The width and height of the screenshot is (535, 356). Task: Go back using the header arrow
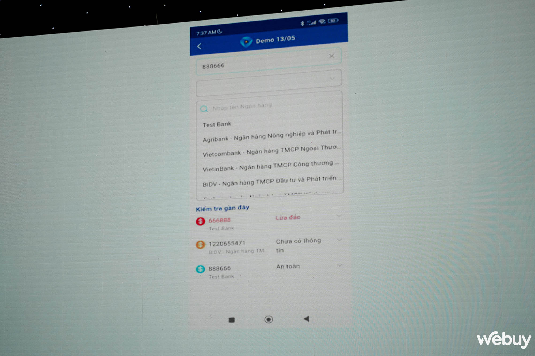(x=199, y=46)
